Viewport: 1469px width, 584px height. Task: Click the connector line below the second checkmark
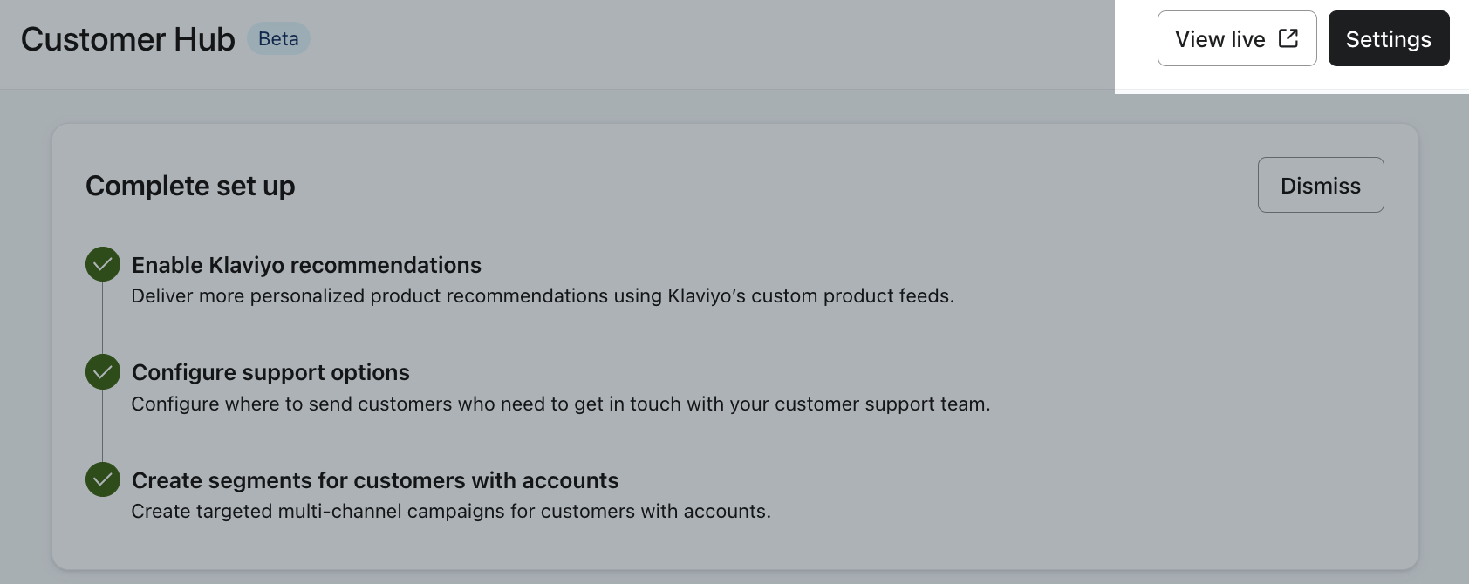click(103, 426)
